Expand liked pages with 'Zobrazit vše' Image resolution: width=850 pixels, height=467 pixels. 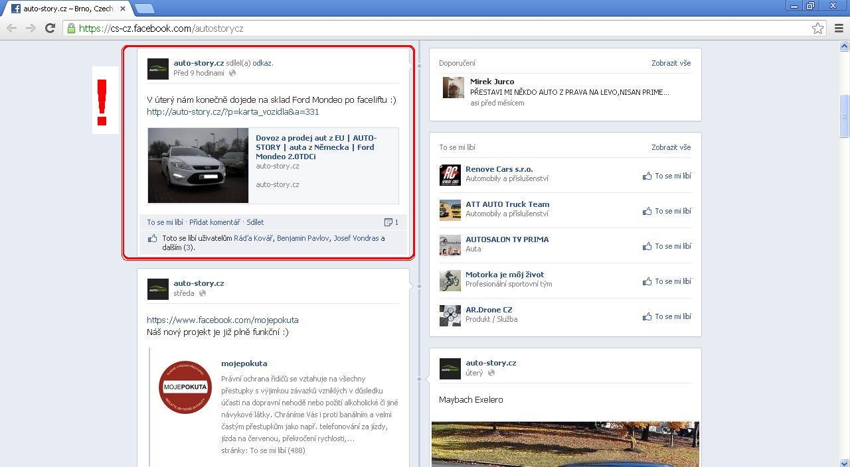tap(671, 147)
